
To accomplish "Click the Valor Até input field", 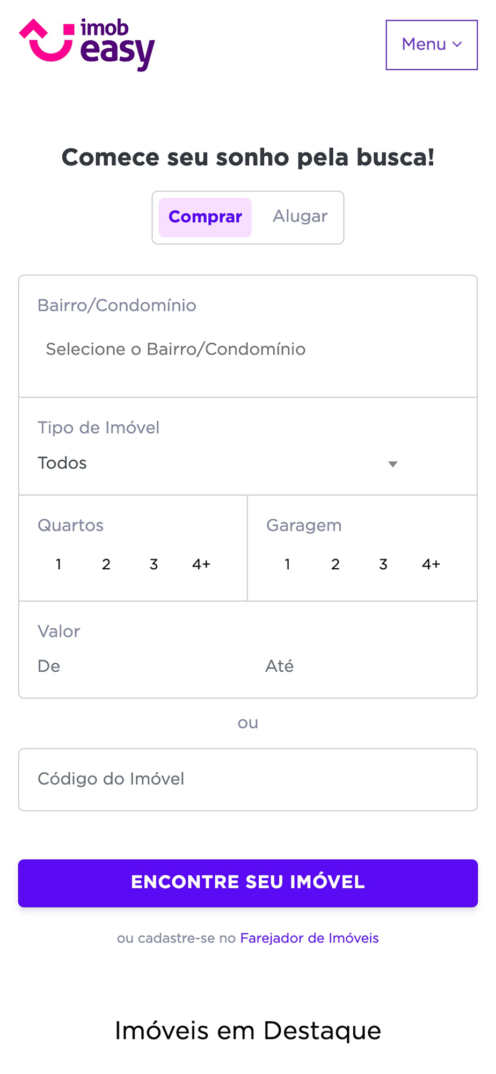I will (365, 666).
